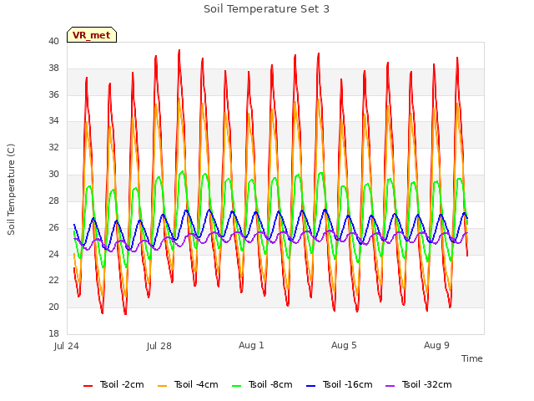This screenshot has width=534, height=401.
Task: Click the 32 y-axis tick value
Action: [53, 148]
